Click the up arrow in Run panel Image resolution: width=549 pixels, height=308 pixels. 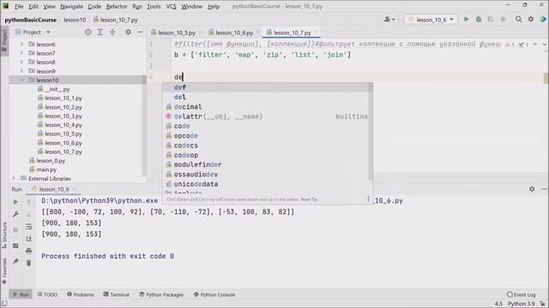pyautogui.click(x=28, y=202)
